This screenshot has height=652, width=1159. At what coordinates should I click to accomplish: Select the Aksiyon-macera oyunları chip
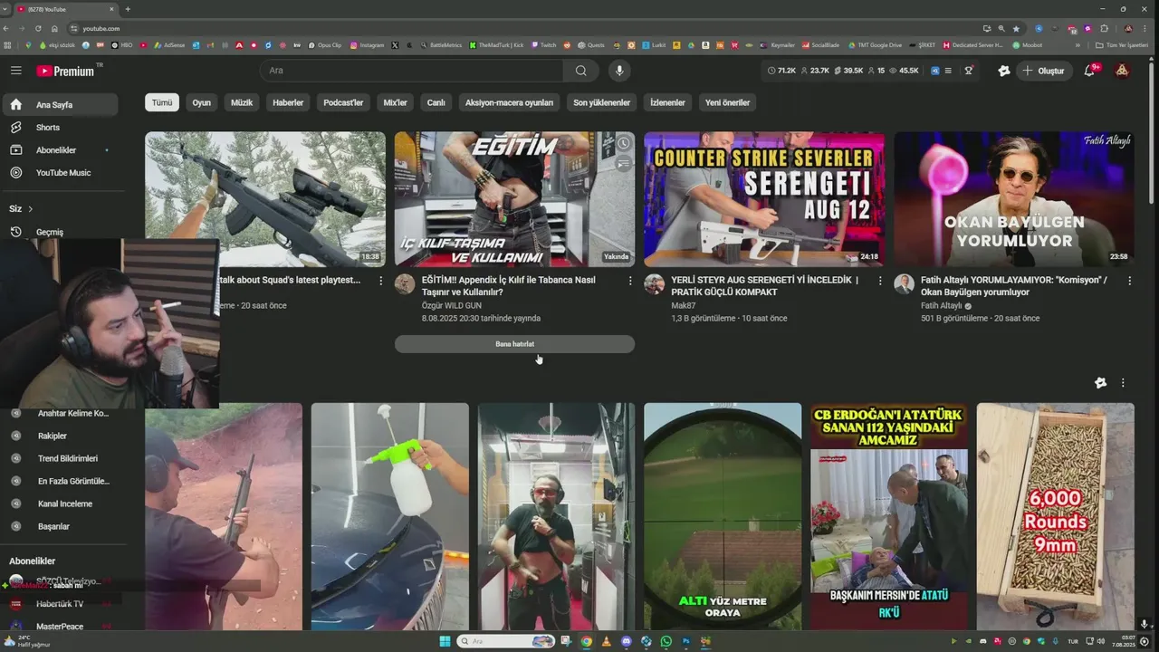coord(509,102)
